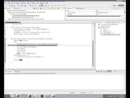This screenshot has width=130, height=98.
Task: Click Remove Launch icon in Console toolbar
Action: pyautogui.click(x=99, y=71)
